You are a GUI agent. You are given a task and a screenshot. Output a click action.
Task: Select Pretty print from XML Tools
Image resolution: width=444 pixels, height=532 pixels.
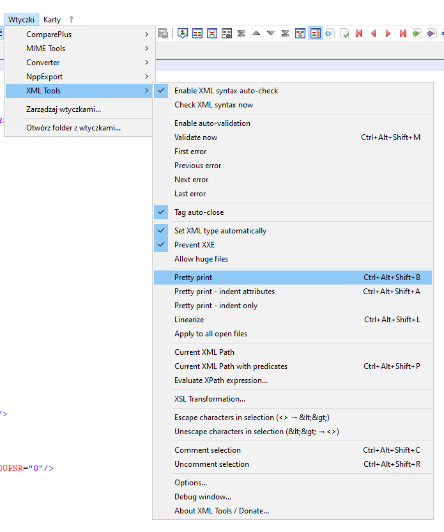click(193, 278)
